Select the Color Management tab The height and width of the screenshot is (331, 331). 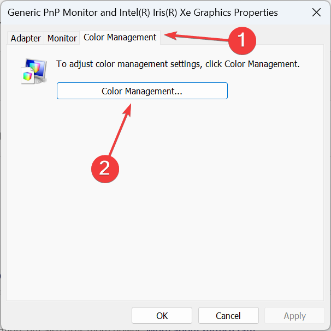[120, 38]
